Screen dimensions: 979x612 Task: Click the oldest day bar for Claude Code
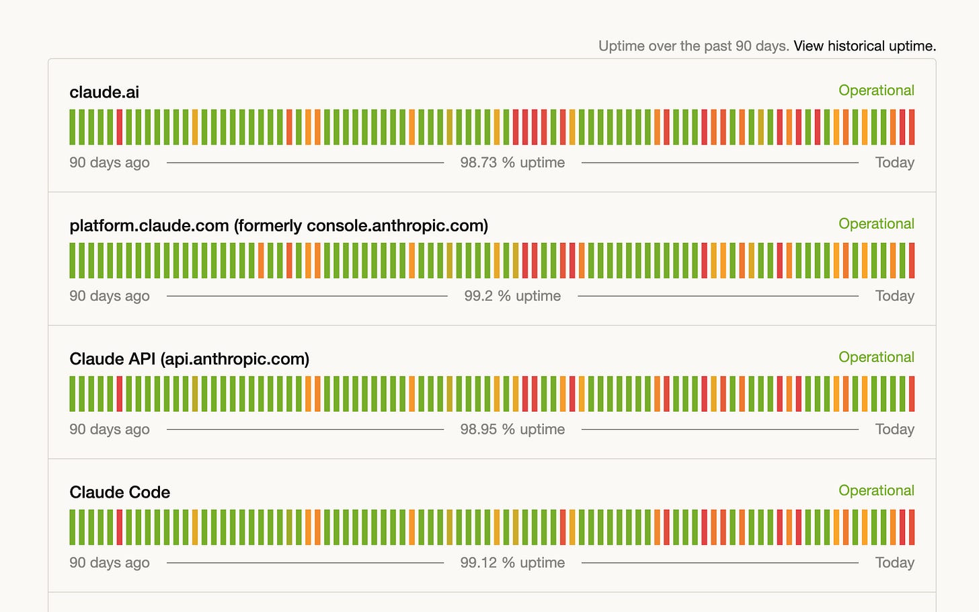coord(73,527)
